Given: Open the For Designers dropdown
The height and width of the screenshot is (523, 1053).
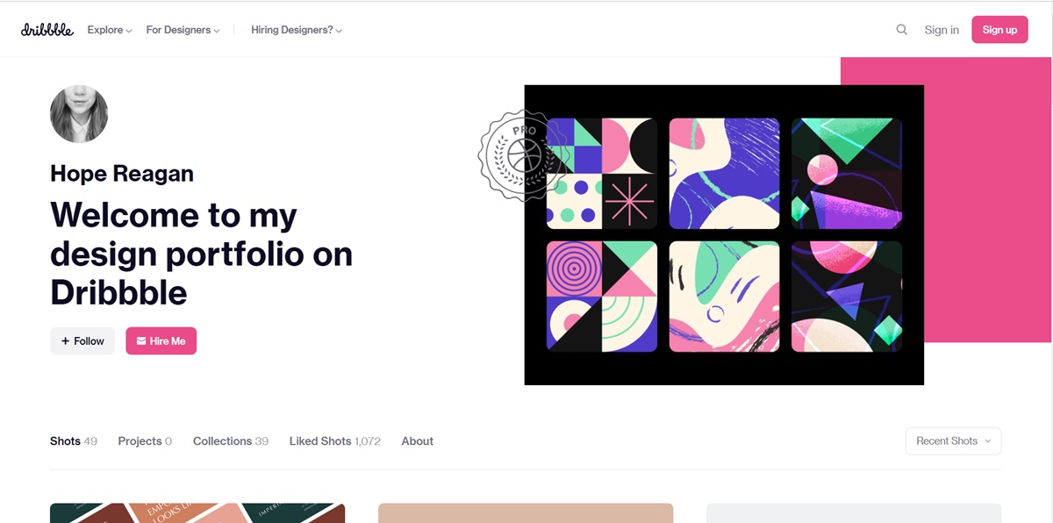Looking at the screenshot, I should [x=183, y=30].
